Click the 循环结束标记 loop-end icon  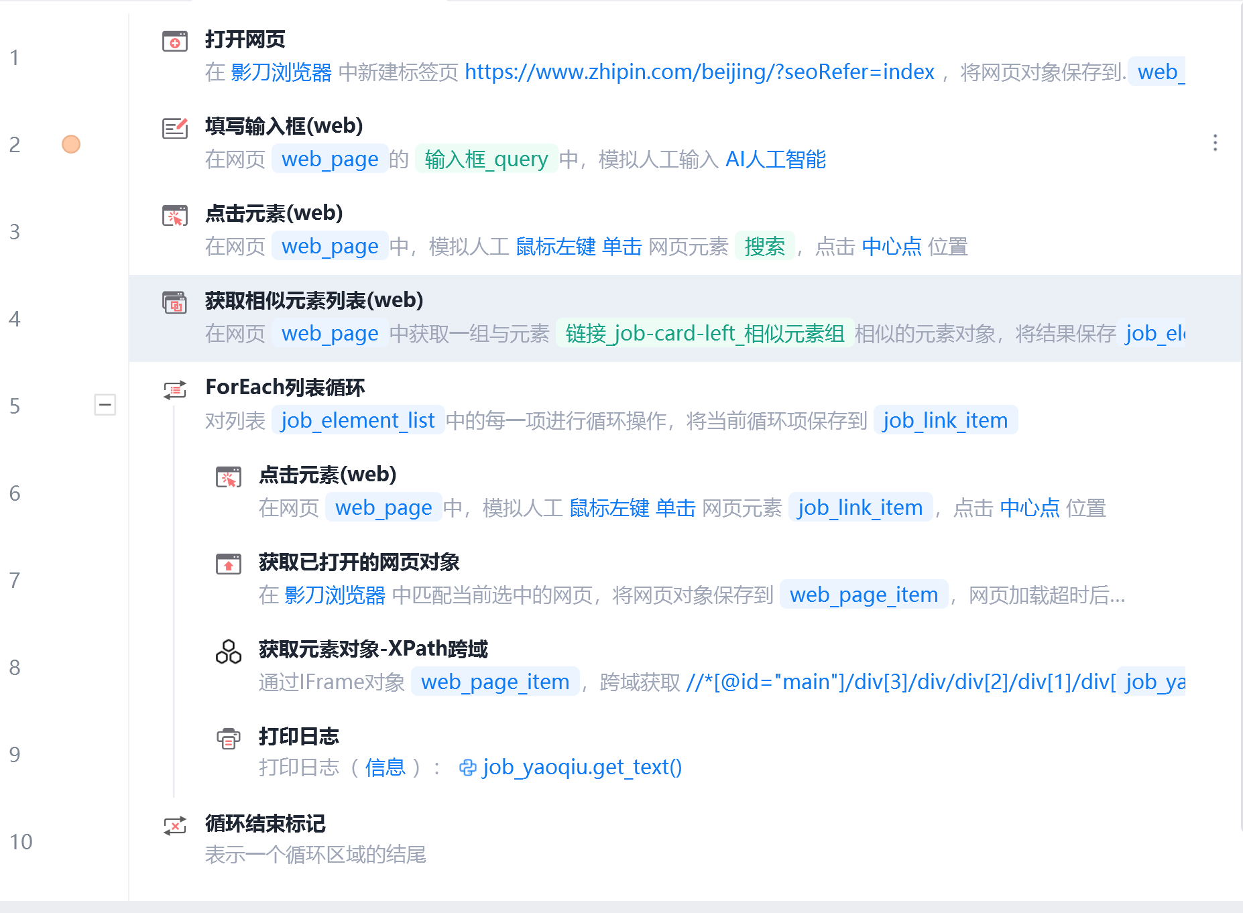pos(174,826)
